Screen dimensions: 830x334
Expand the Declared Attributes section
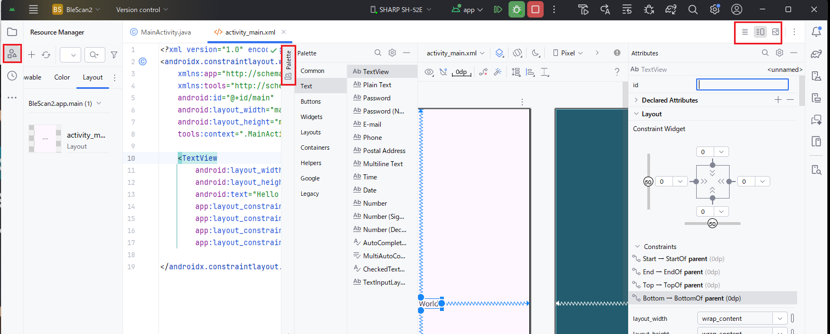(636, 100)
